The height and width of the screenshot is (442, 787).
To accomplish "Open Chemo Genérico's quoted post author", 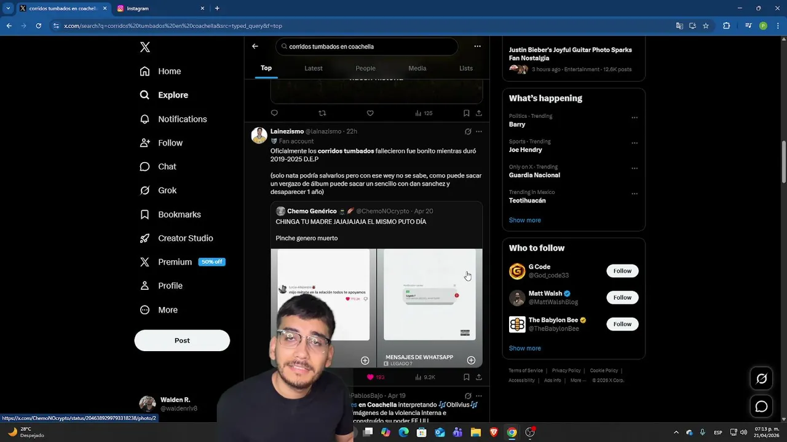I will coord(312,211).
